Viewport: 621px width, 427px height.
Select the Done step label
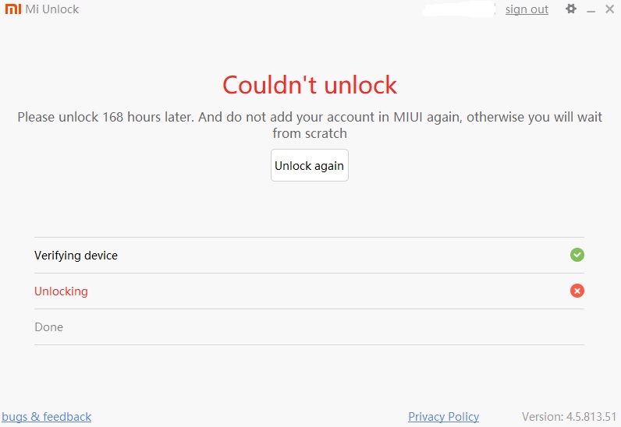tap(48, 327)
